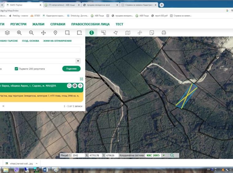Open the folded map view icon
233x173 pixels.
click(x=128, y=33)
